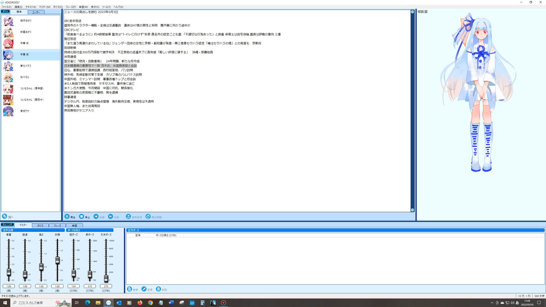Click the 高さ pitch slider handle

41,267
